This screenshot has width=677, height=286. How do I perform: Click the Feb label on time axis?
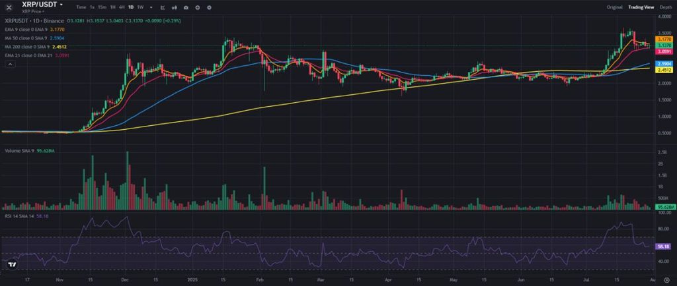pyautogui.click(x=260, y=279)
